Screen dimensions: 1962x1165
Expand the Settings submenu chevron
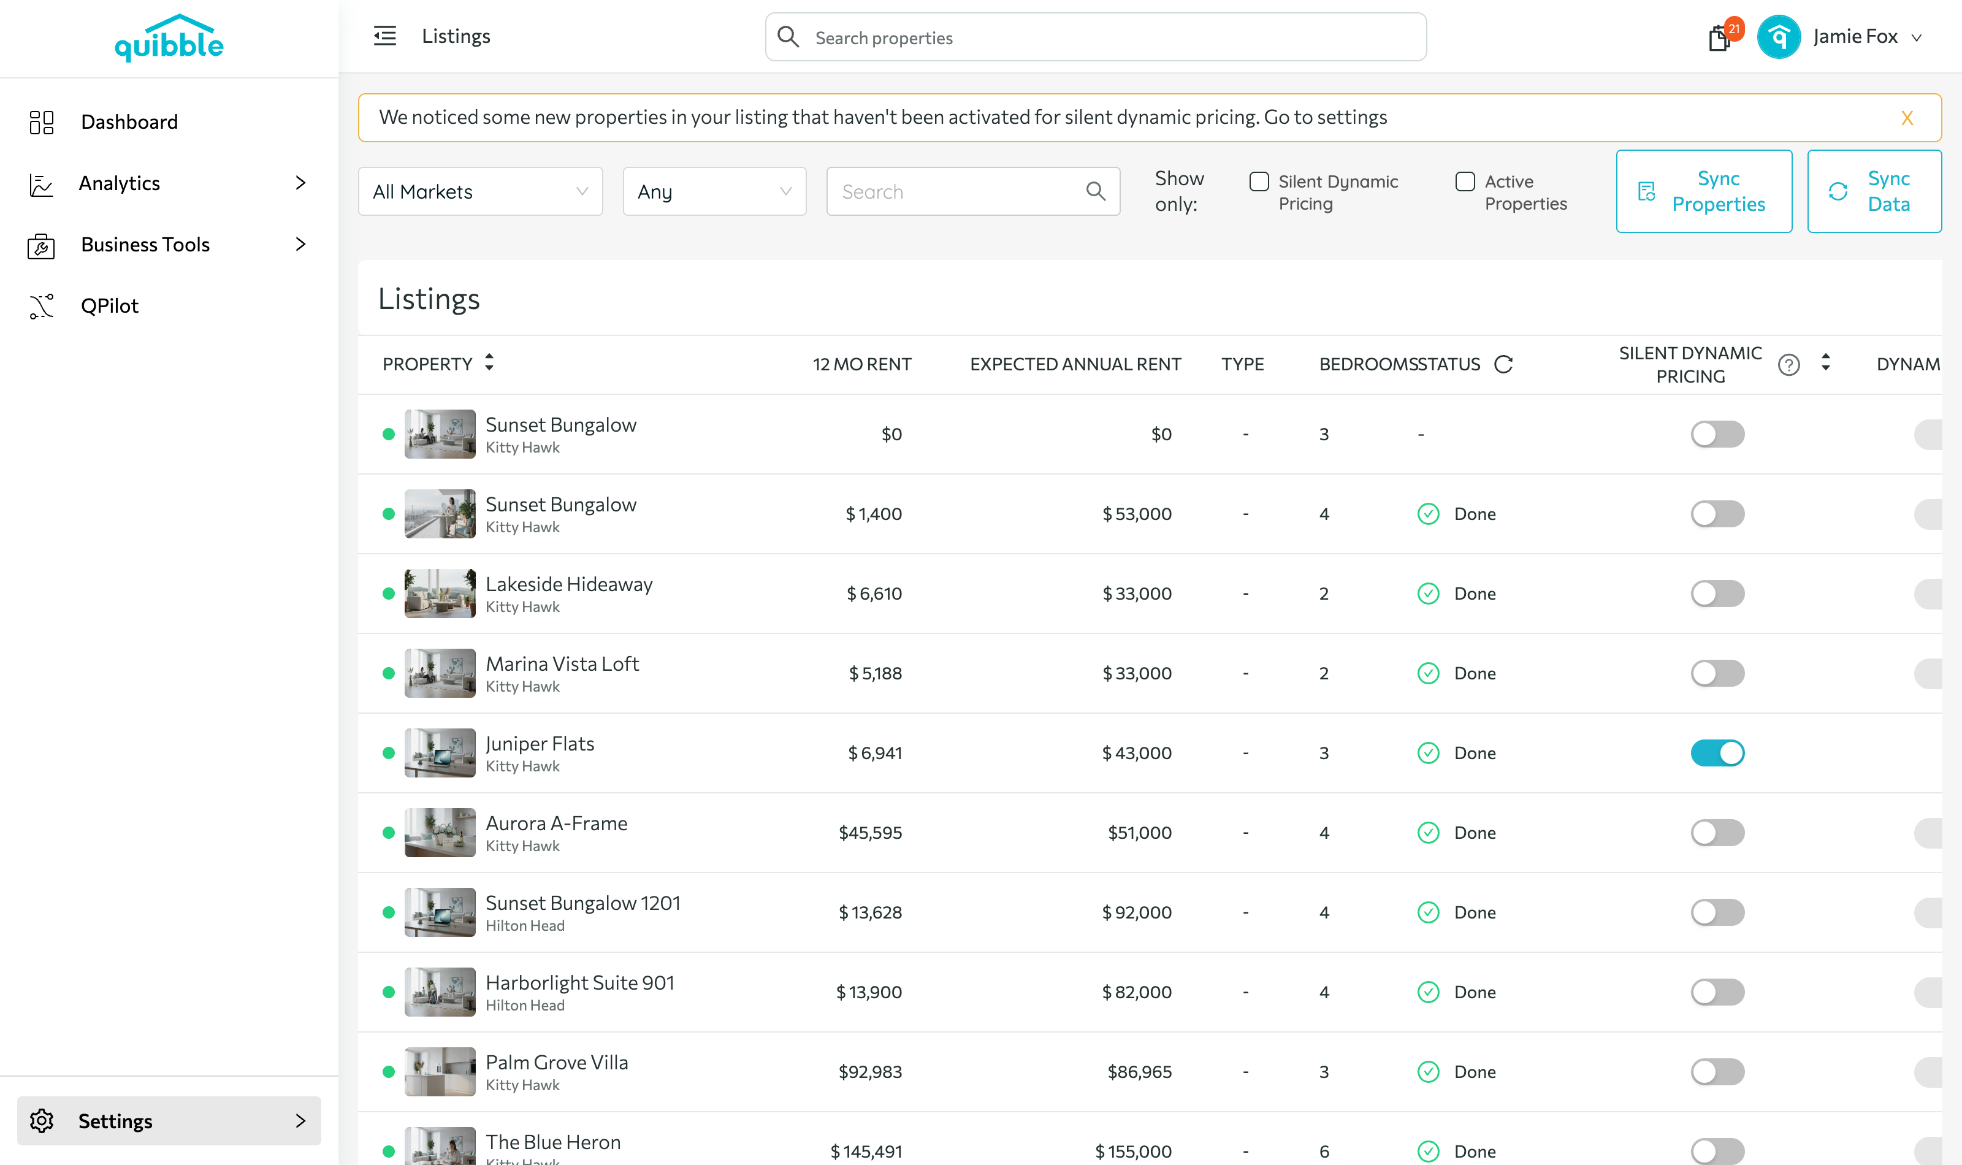coord(300,1120)
